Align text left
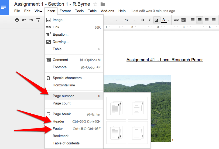219x149 pixels. (193, 20)
